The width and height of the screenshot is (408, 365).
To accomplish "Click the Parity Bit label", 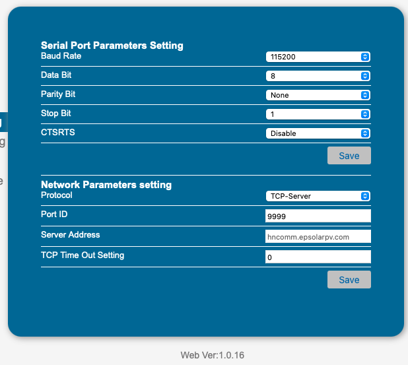I will 58,94.
